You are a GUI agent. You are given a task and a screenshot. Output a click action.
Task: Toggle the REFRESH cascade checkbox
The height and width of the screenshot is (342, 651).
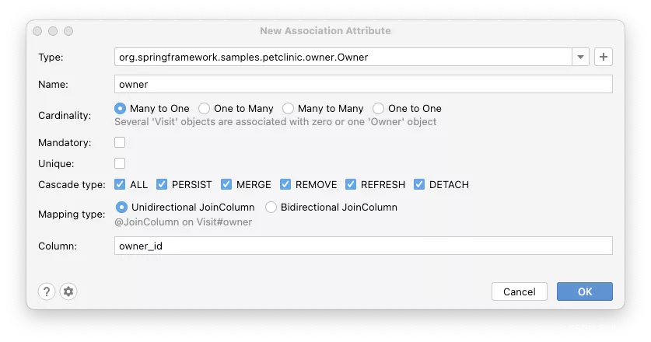[350, 185]
